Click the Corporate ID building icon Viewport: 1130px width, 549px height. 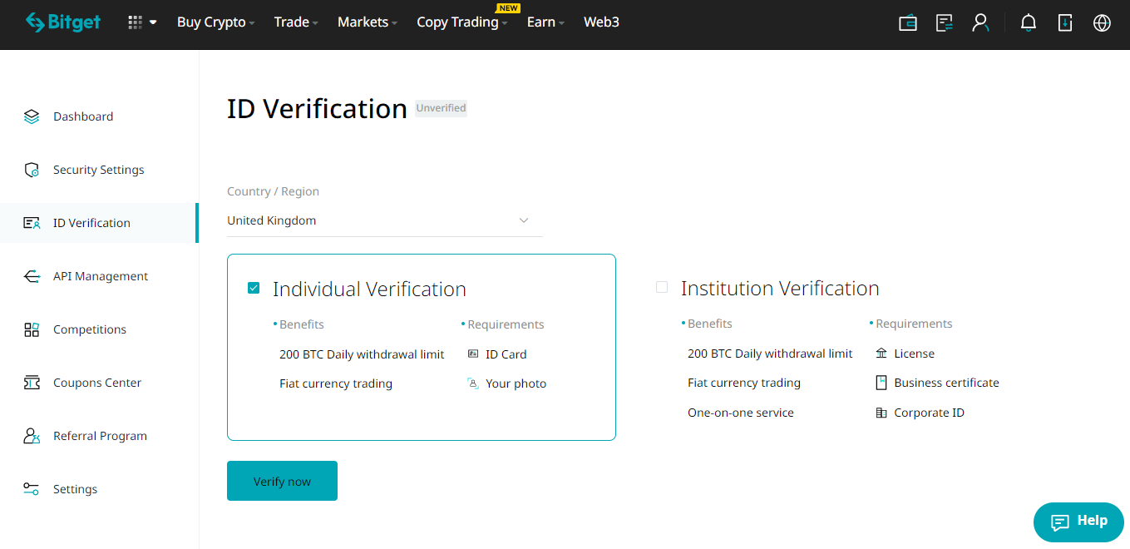(x=881, y=413)
